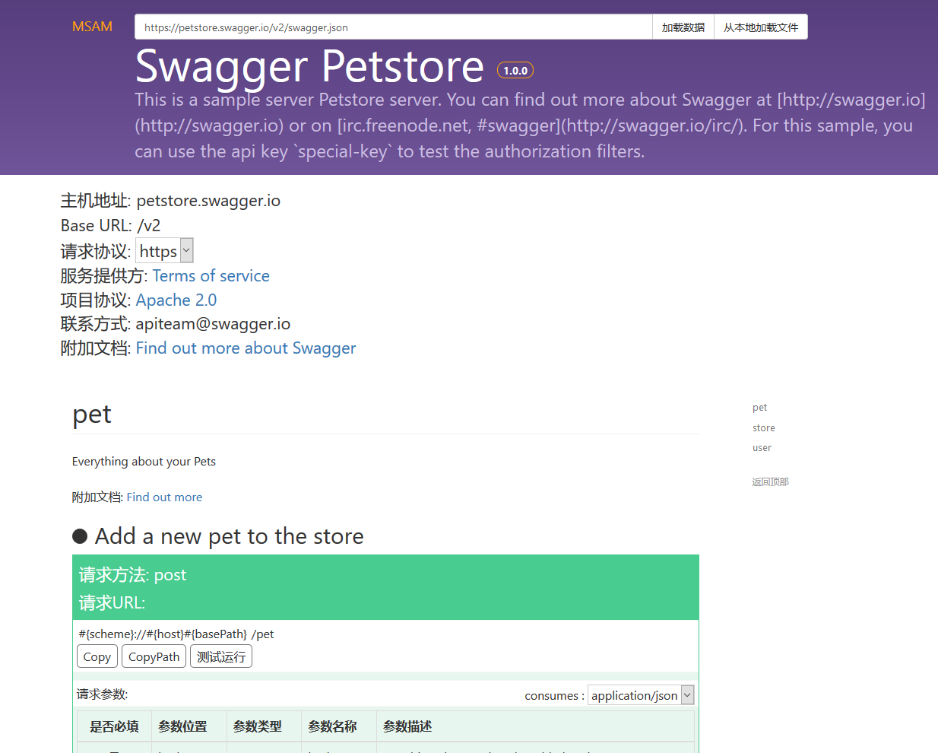Click Everything about your Pets description
Image resolution: width=938 pixels, height=753 pixels.
[x=144, y=461]
